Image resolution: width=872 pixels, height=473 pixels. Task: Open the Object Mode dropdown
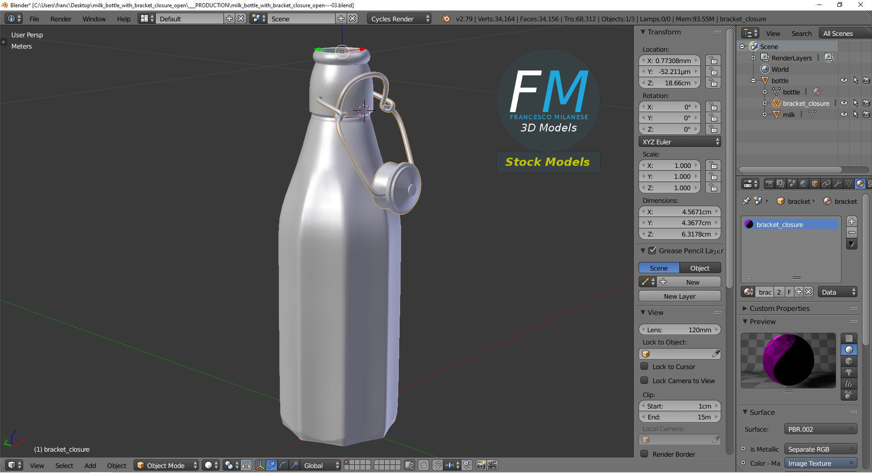point(166,465)
